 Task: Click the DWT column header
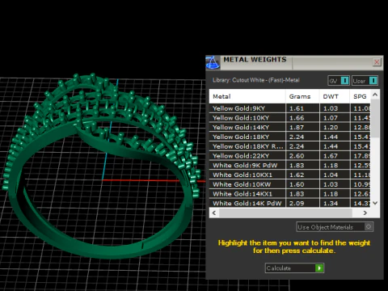[x=335, y=96]
